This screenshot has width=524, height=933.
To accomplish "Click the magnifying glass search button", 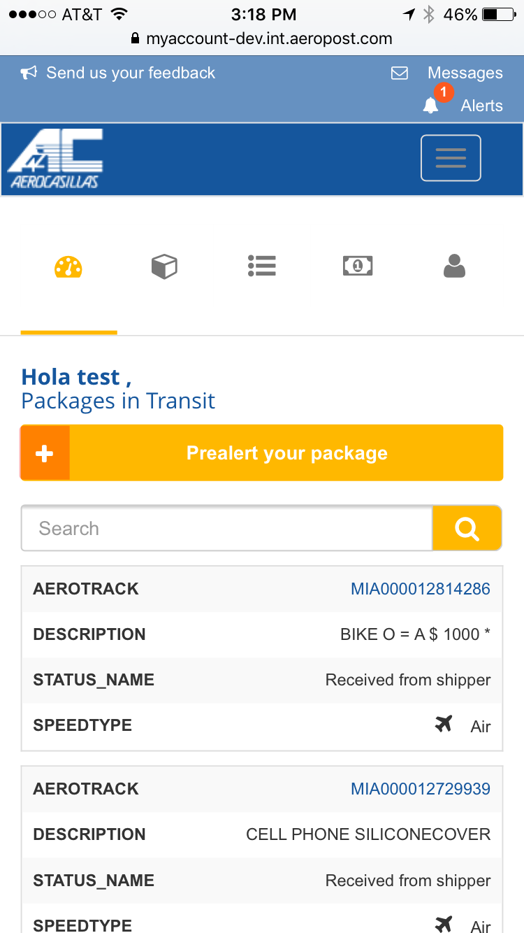I will click(x=467, y=528).
